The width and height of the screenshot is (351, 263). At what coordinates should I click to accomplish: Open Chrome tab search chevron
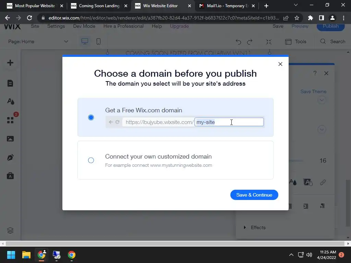click(x=296, y=5)
